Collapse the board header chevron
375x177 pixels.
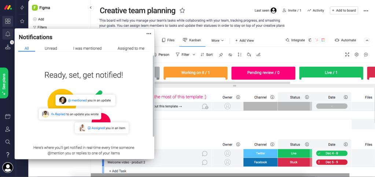click(x=367, y=40)
